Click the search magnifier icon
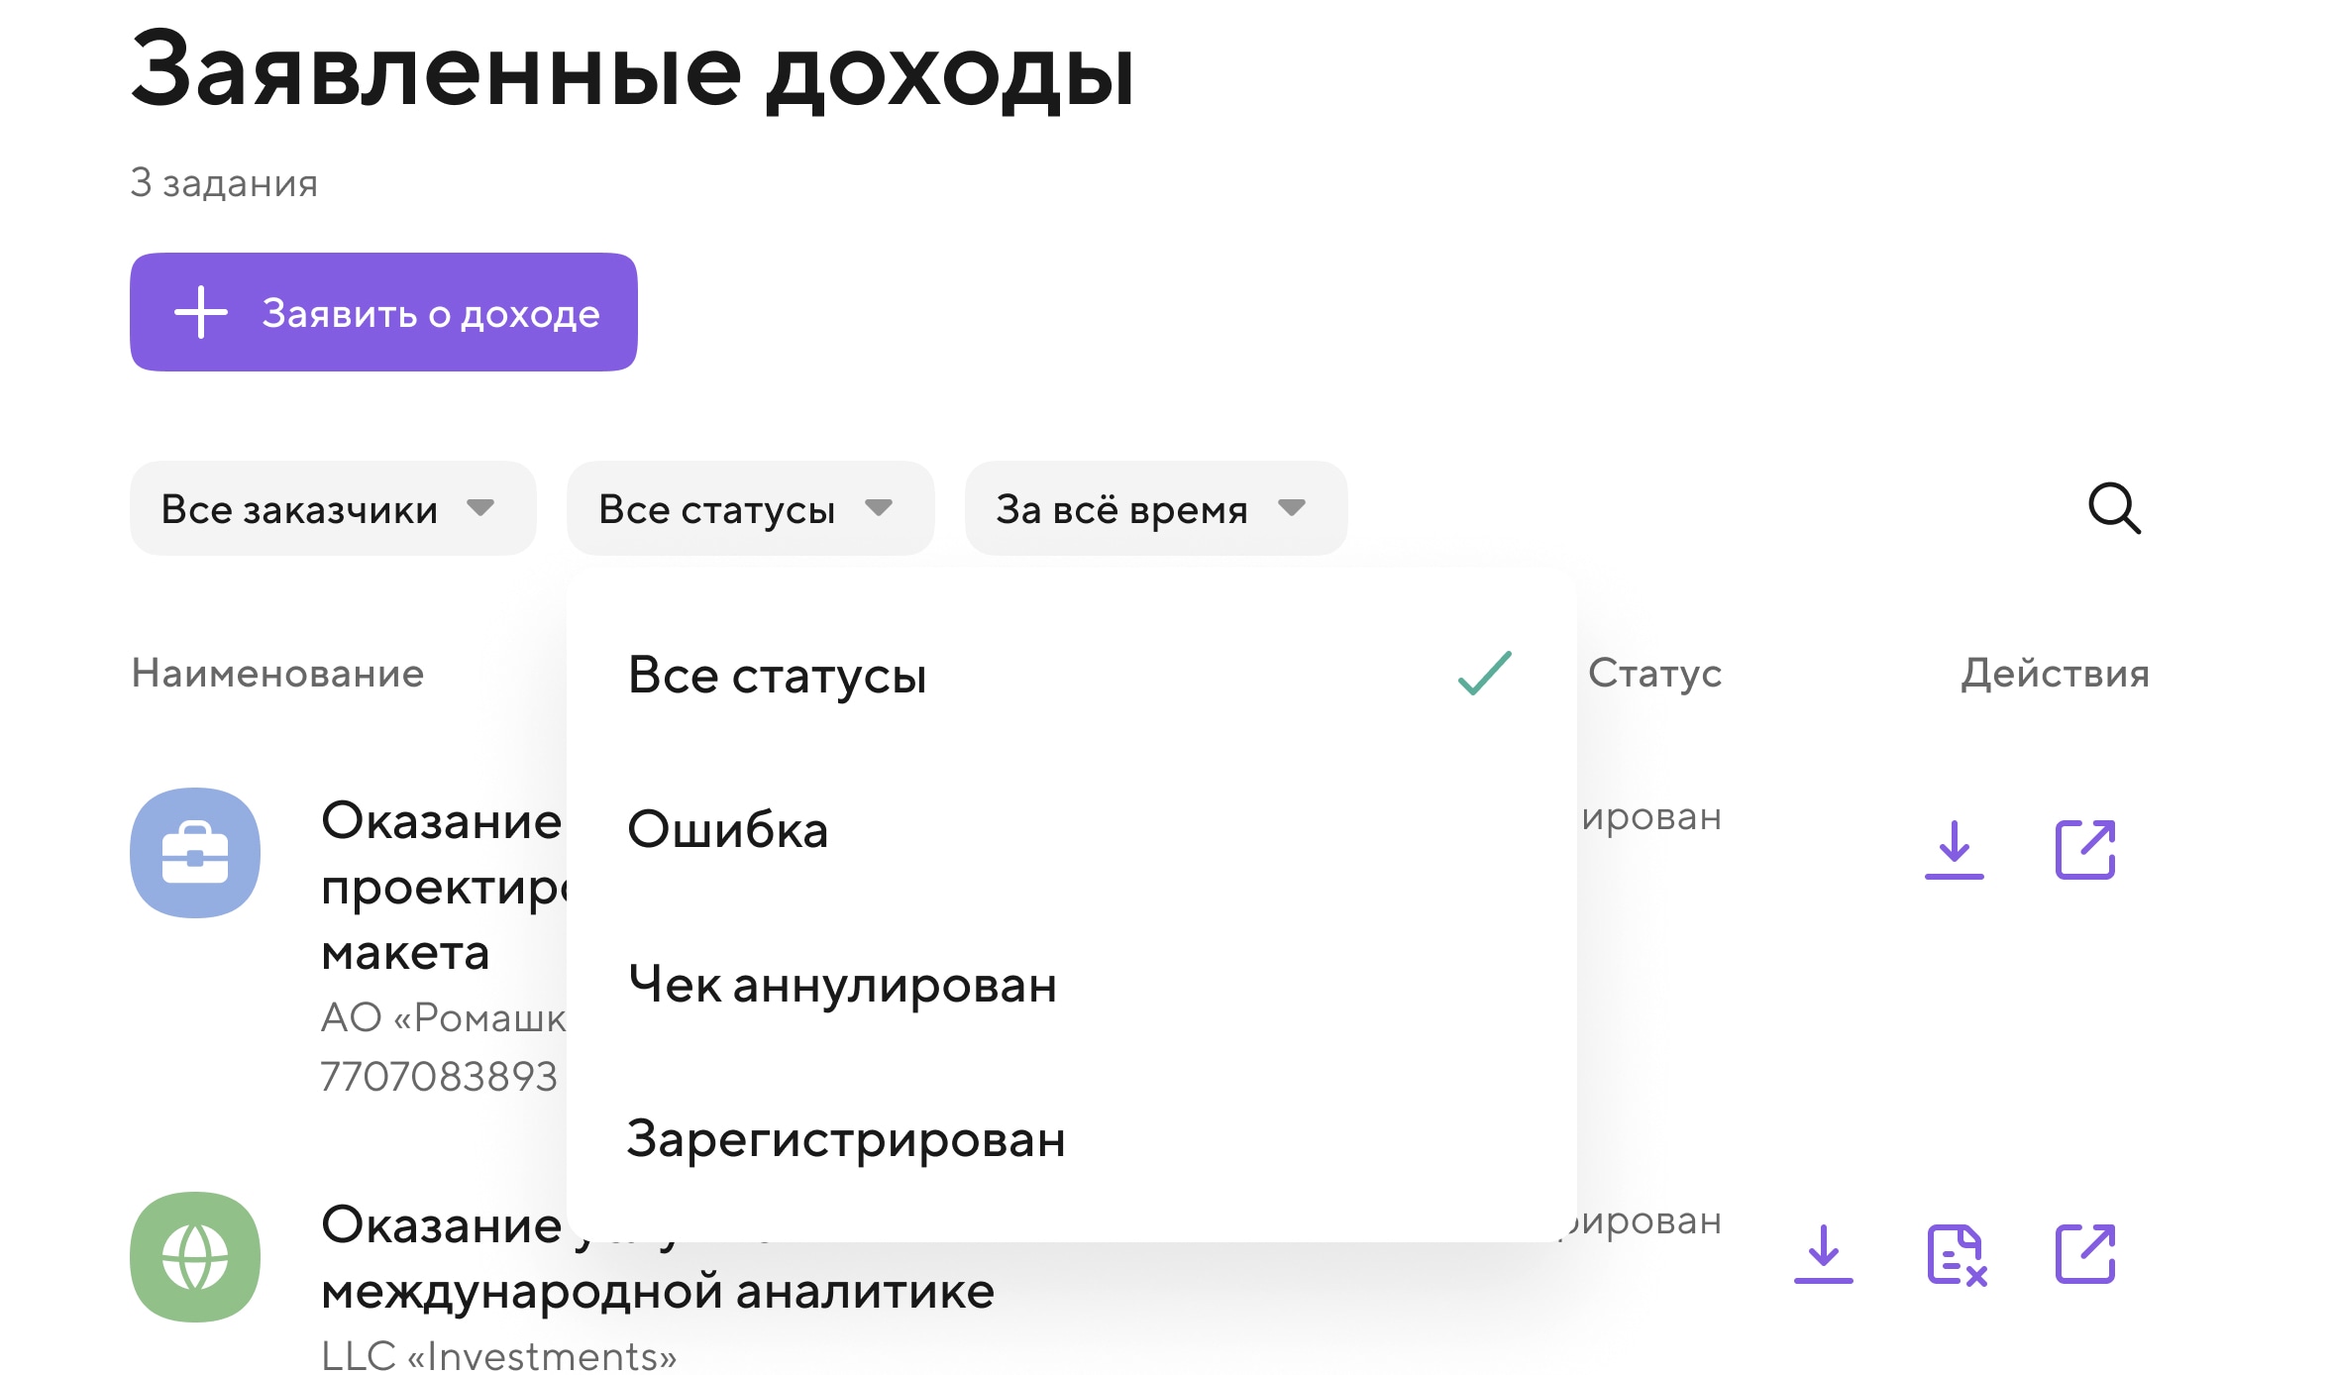The image size is (2333, 1375). (x=2113, y=508)
